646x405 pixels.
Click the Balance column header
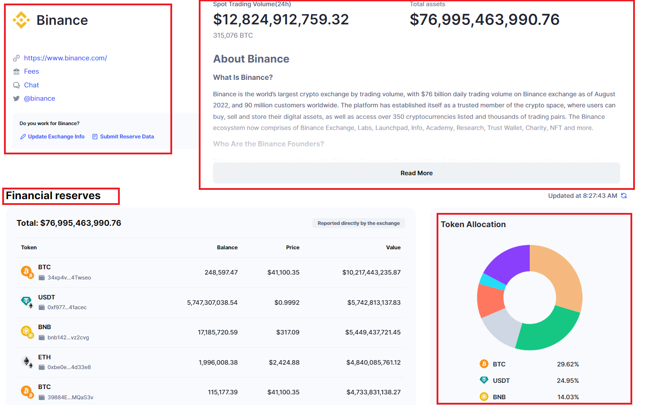[x=227, y=248]
